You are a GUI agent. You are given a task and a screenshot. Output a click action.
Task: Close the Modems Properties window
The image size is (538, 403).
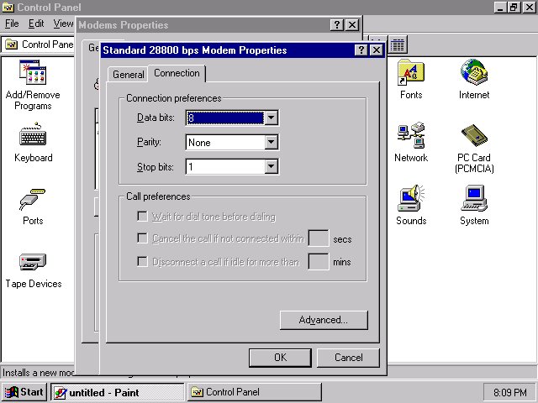pos(352,25)
